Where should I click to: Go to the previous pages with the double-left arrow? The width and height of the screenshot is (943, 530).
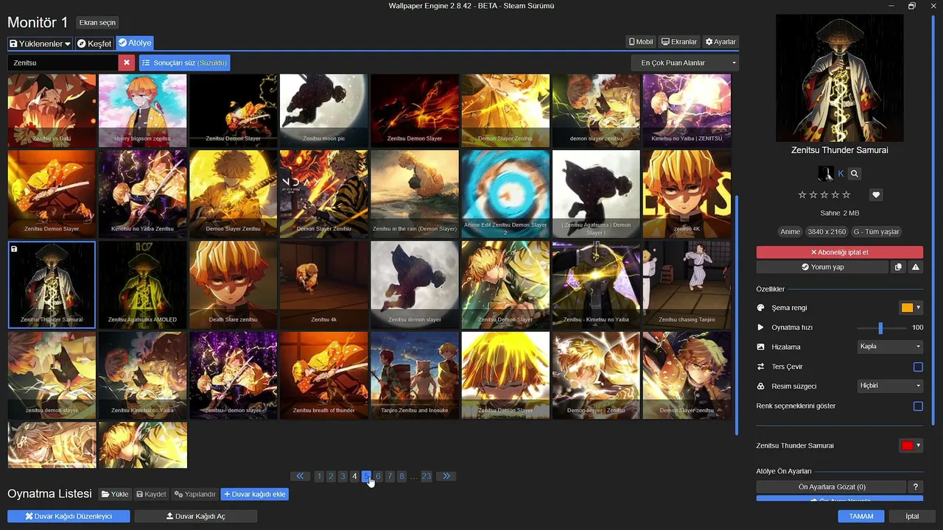(300, 476)
